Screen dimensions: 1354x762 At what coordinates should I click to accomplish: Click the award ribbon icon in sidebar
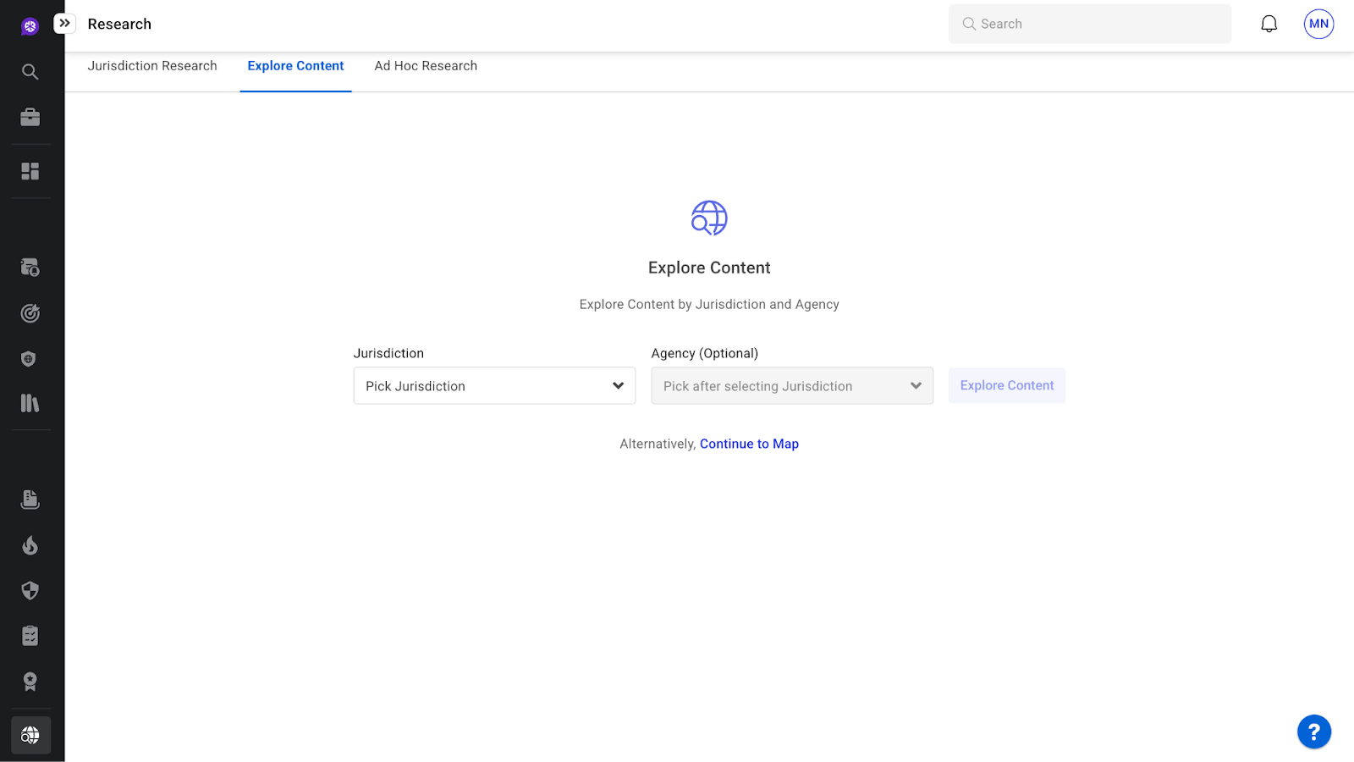pos(30,682)
